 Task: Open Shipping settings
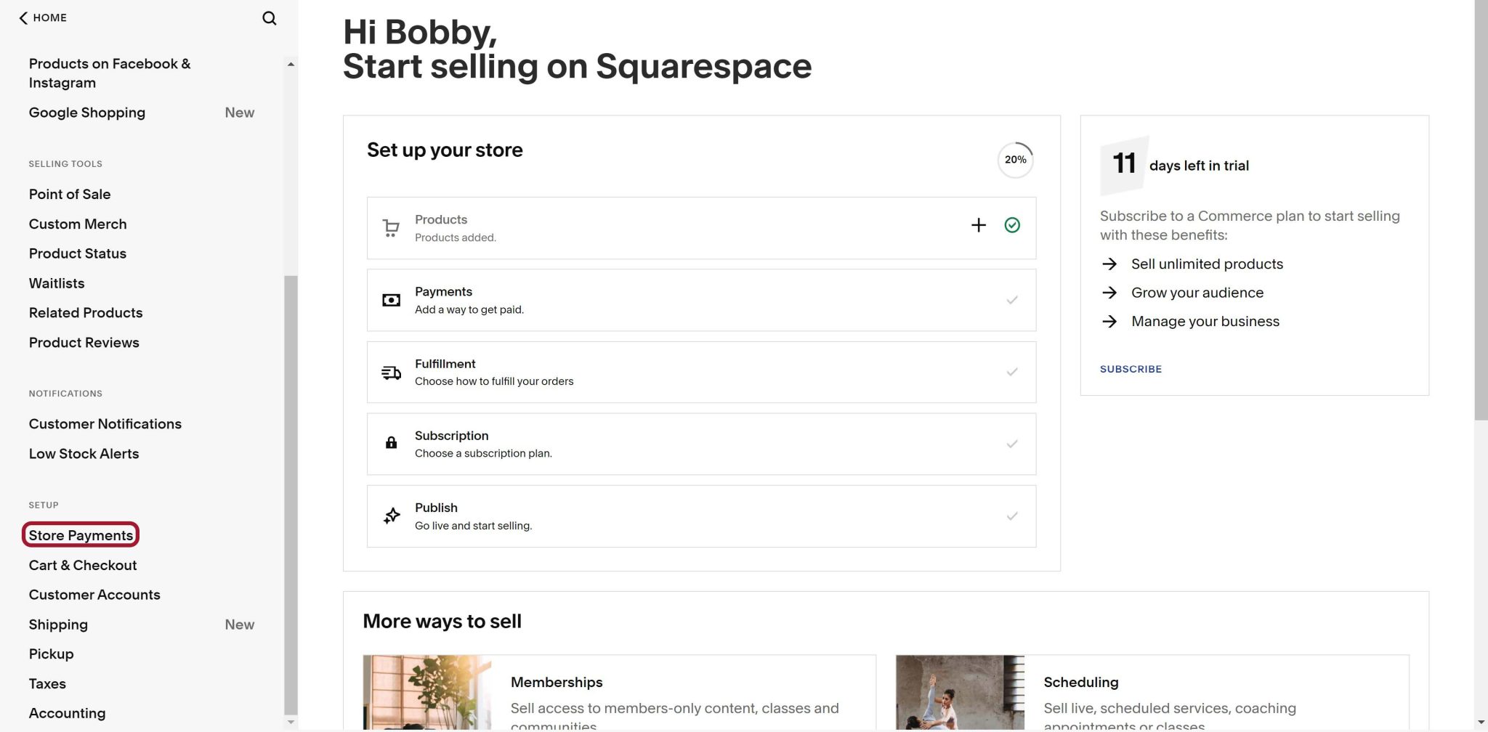[58, 625]
